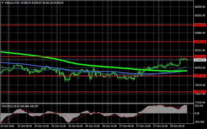Click the 82311.40 price scale value

pos(200,50)
